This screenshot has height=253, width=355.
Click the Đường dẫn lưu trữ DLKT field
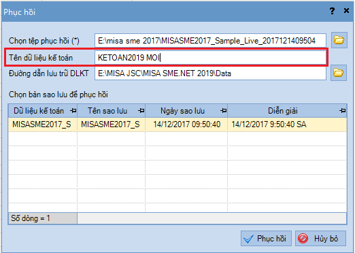[x=210, y=73]
